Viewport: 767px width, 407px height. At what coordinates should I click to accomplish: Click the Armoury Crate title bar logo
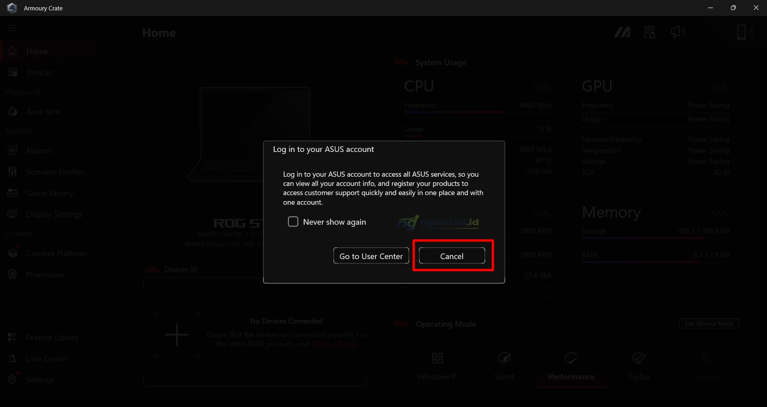coord(12,8)
